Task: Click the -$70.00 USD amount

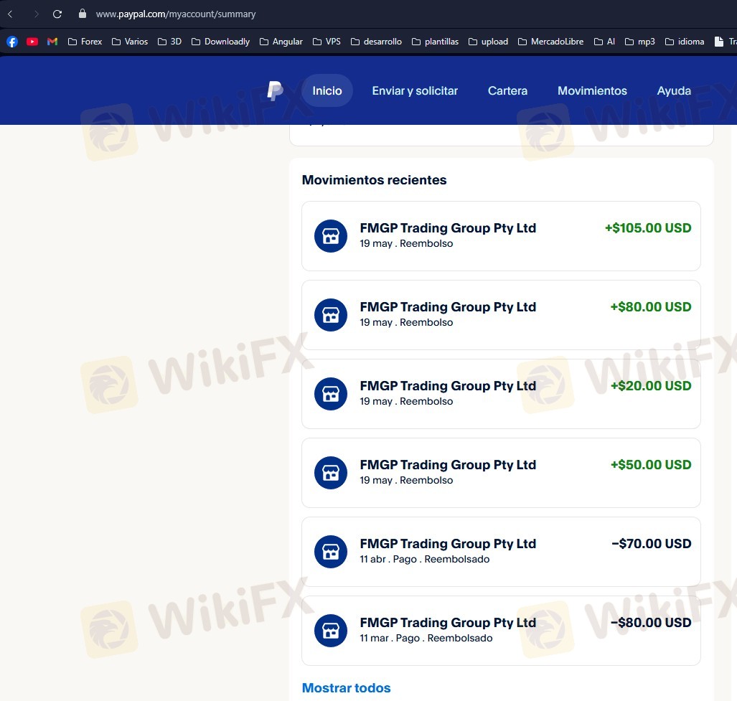Action: click(651, 544)
